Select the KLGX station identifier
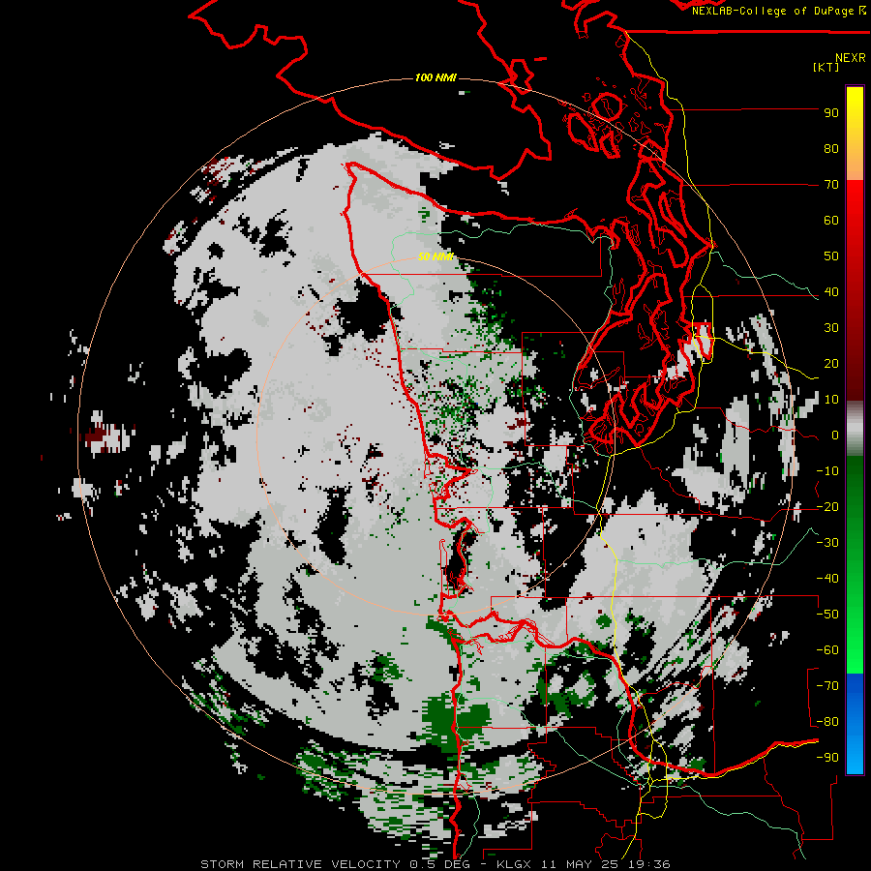This screenshot has height=871, width=871. point(514,864)
